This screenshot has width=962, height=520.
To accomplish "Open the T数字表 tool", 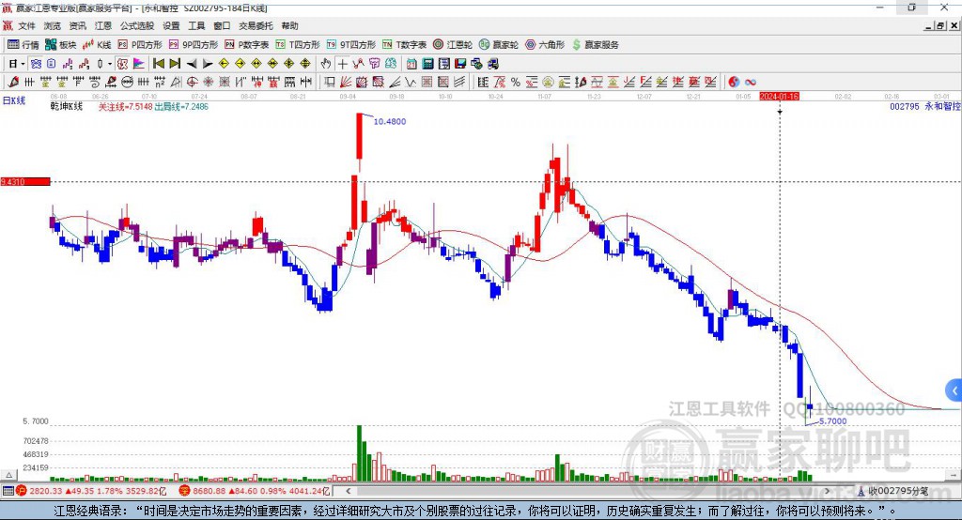I will click(x=404, y=45).
